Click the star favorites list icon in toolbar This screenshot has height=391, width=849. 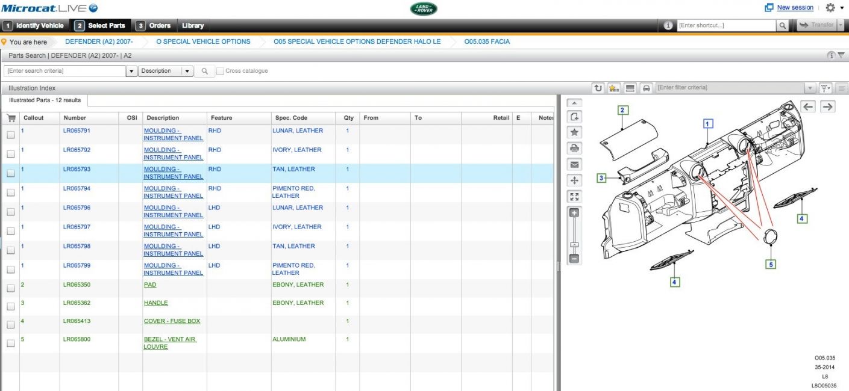pos(614,88)
